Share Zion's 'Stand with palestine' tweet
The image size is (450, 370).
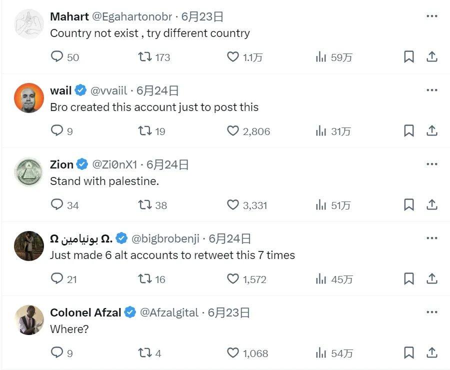click(432, 205)
